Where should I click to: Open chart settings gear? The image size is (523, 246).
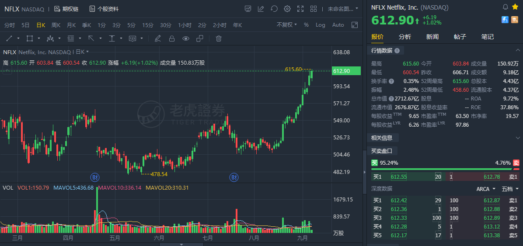click(287, 9)
